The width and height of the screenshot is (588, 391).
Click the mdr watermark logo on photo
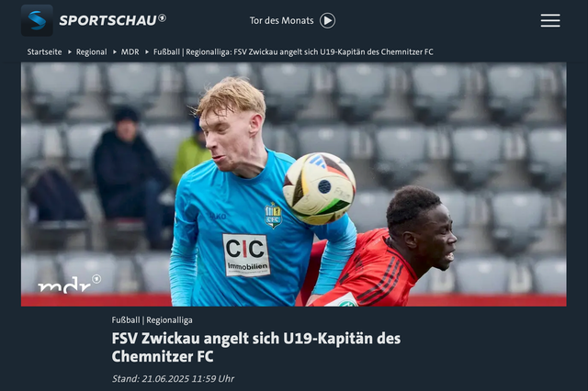click(70, 284)
